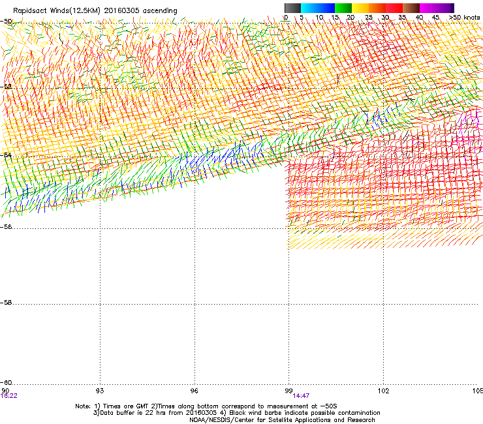Click the legend label '25'
483x424 pixels.
coord(369,18)
